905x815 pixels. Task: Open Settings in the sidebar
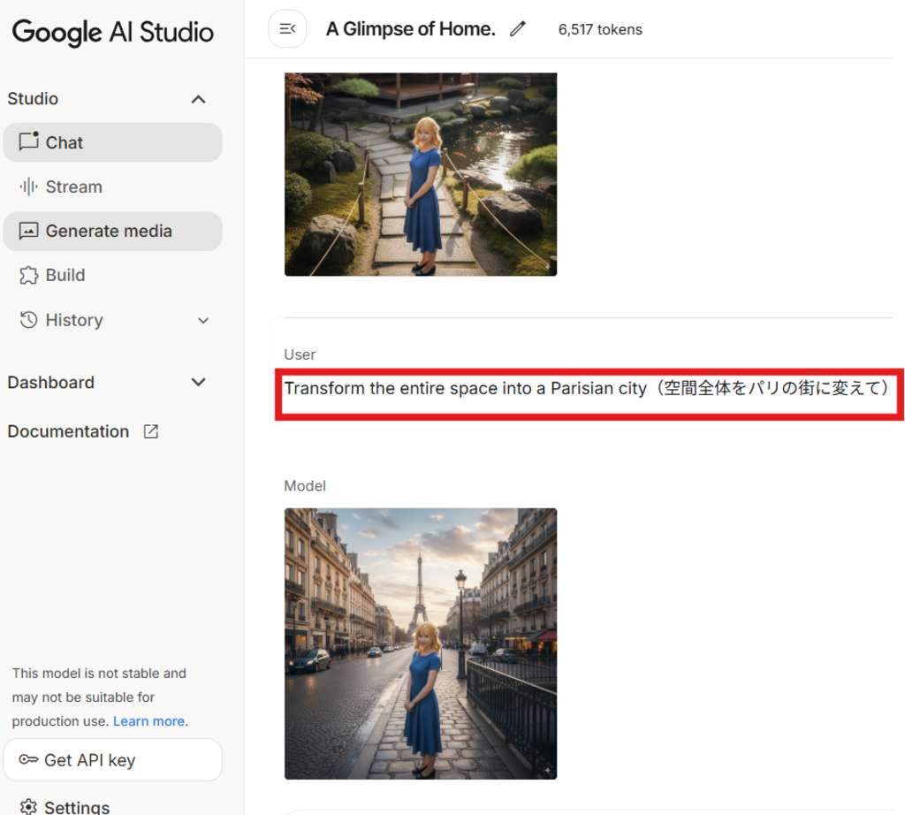77,806
